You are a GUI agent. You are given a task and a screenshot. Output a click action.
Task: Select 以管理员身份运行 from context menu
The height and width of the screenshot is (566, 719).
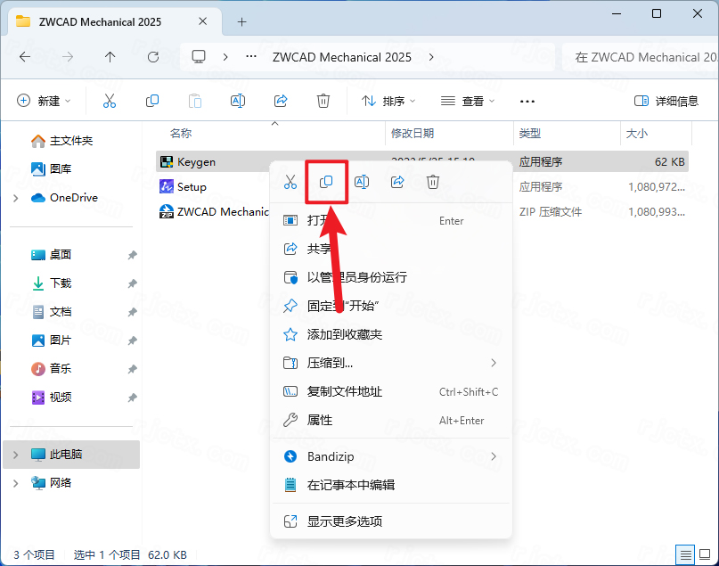(356, 277)
